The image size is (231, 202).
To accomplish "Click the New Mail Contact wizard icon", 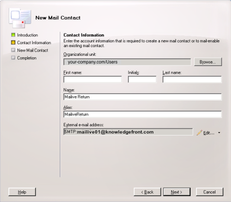I will coord(20,18).
